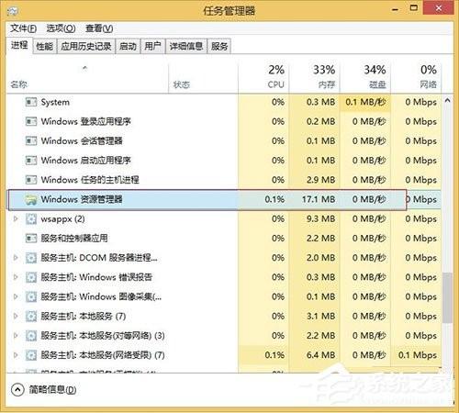Screen dimensions: 459x413
Task: Select the 服务和控制器应用 row name
Action: pyautogui.click(x=74, y=239)
